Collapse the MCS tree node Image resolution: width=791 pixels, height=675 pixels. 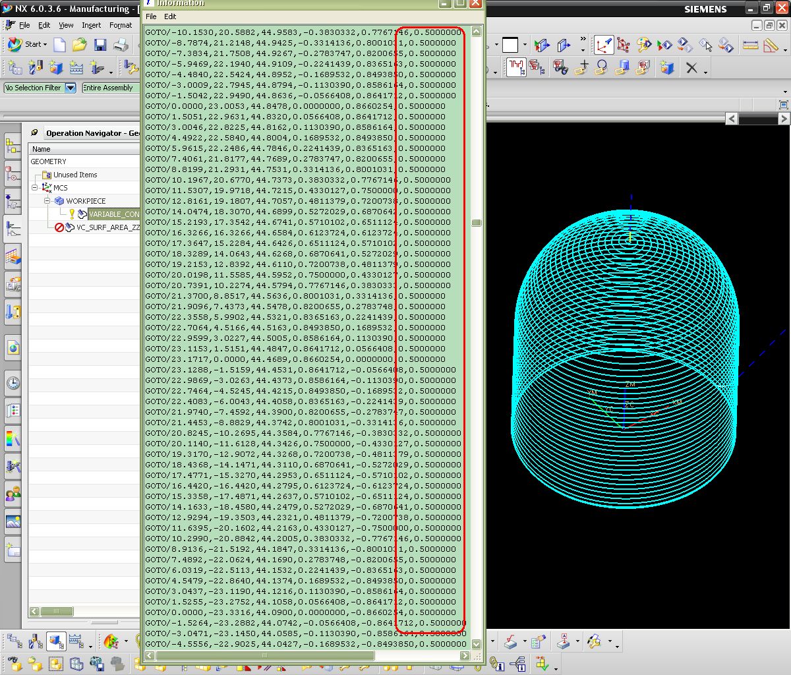point(36,188)
